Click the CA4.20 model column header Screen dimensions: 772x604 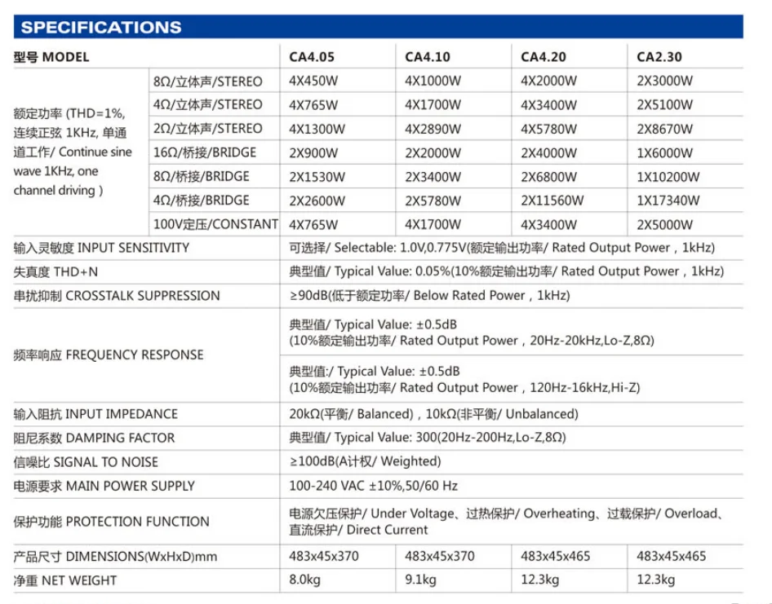(543, 57)
